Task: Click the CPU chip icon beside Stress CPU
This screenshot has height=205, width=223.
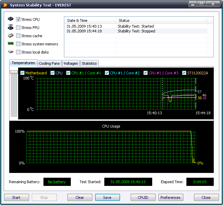Action: 10,19
